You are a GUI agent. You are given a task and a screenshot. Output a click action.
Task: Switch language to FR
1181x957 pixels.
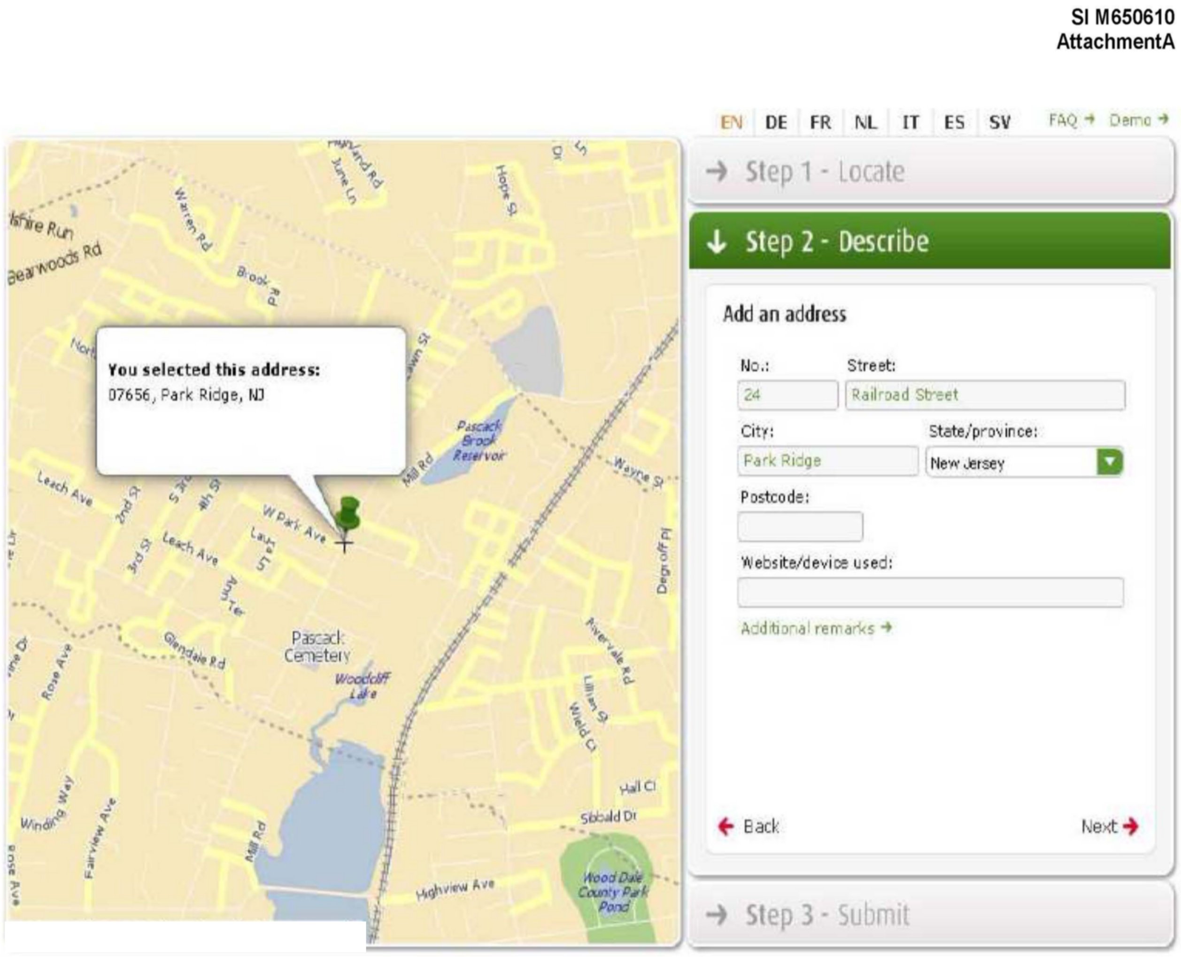[820, 122]
